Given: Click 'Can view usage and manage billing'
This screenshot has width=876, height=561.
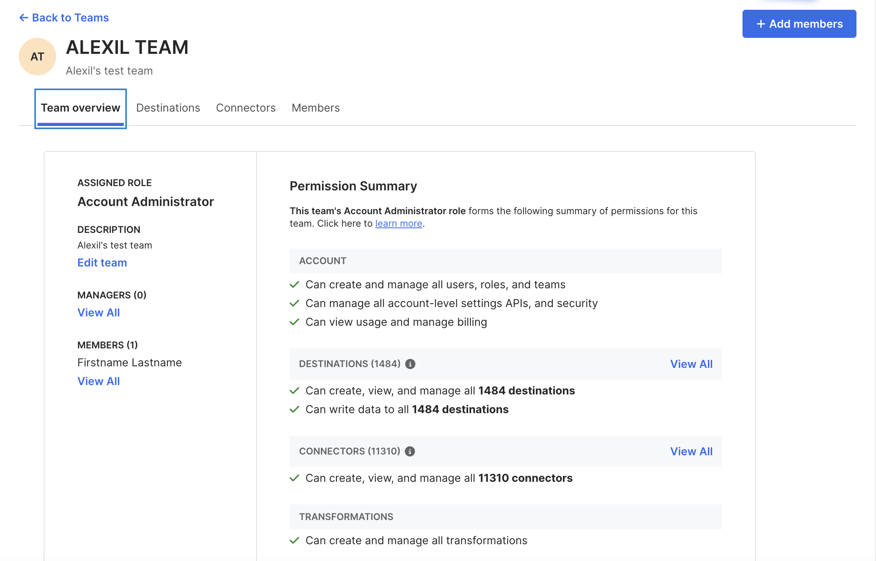Looking at the screenshot, I should tap(396, 322).
